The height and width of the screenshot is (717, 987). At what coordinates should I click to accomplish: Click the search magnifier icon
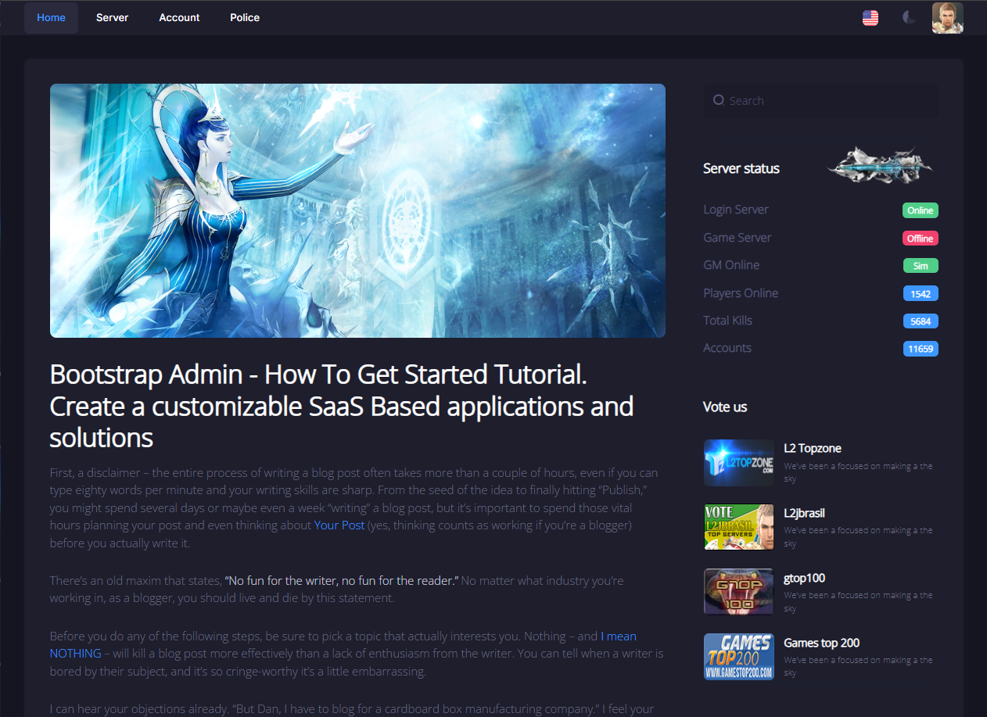(x=718, y=101)
